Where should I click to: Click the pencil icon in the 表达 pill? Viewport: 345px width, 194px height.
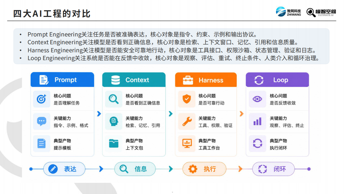pyautogui.click(x=53, y=169)
